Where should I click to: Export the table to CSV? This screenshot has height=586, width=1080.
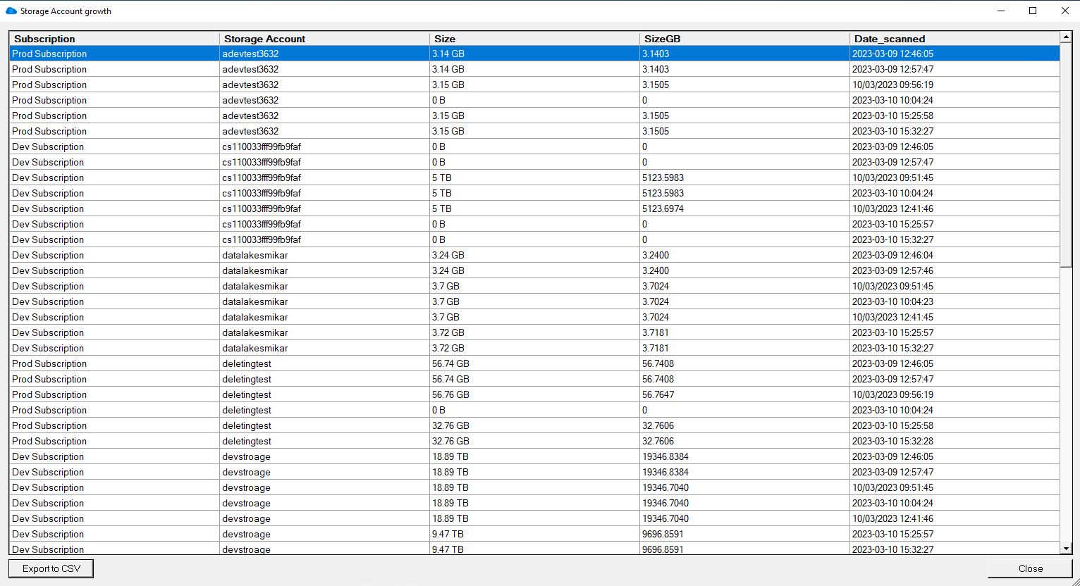(x=51, y=568)
